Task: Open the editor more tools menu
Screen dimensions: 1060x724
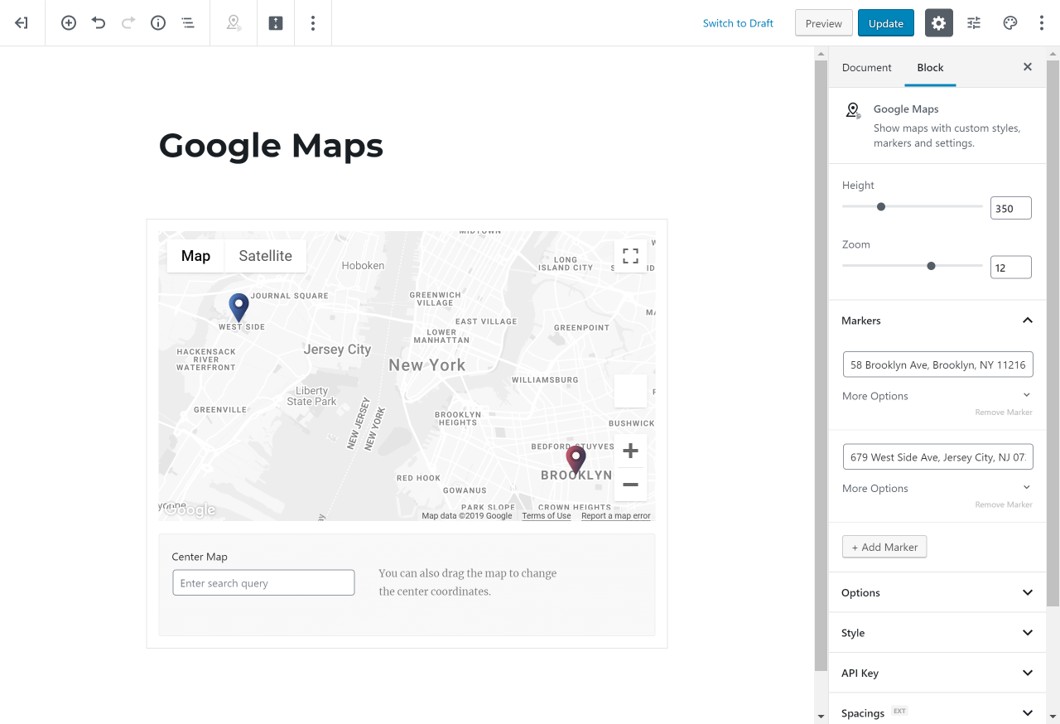Action: pos(1042,23)
